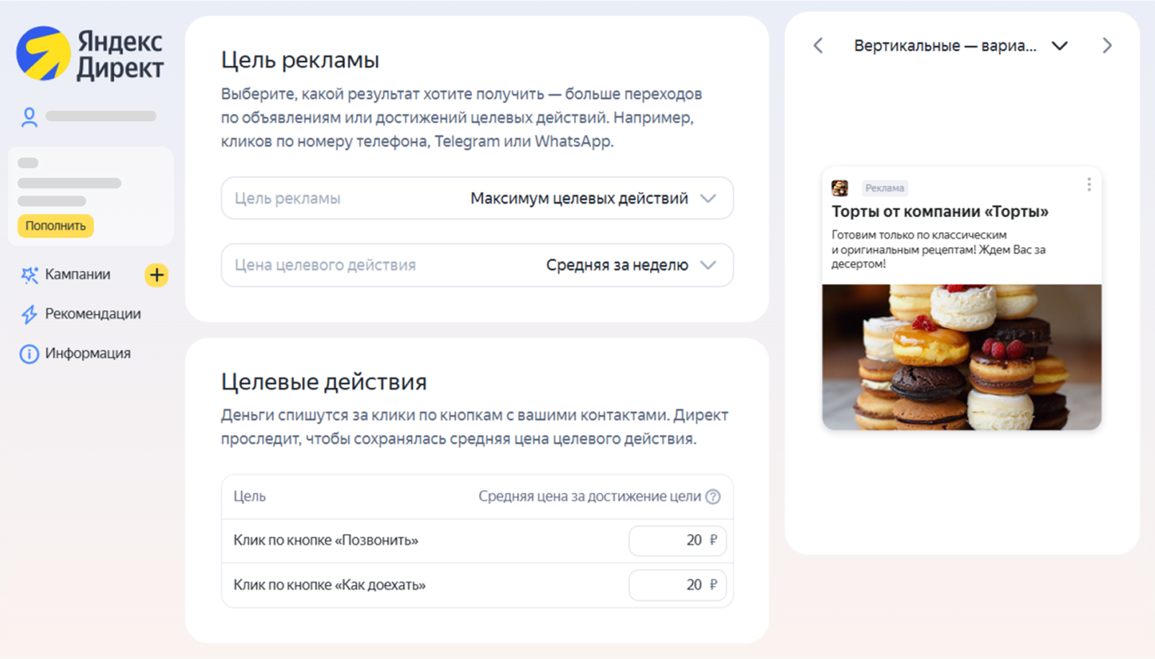
Task: Select the Рекомендации lightning icon
Action: (29, 314)
